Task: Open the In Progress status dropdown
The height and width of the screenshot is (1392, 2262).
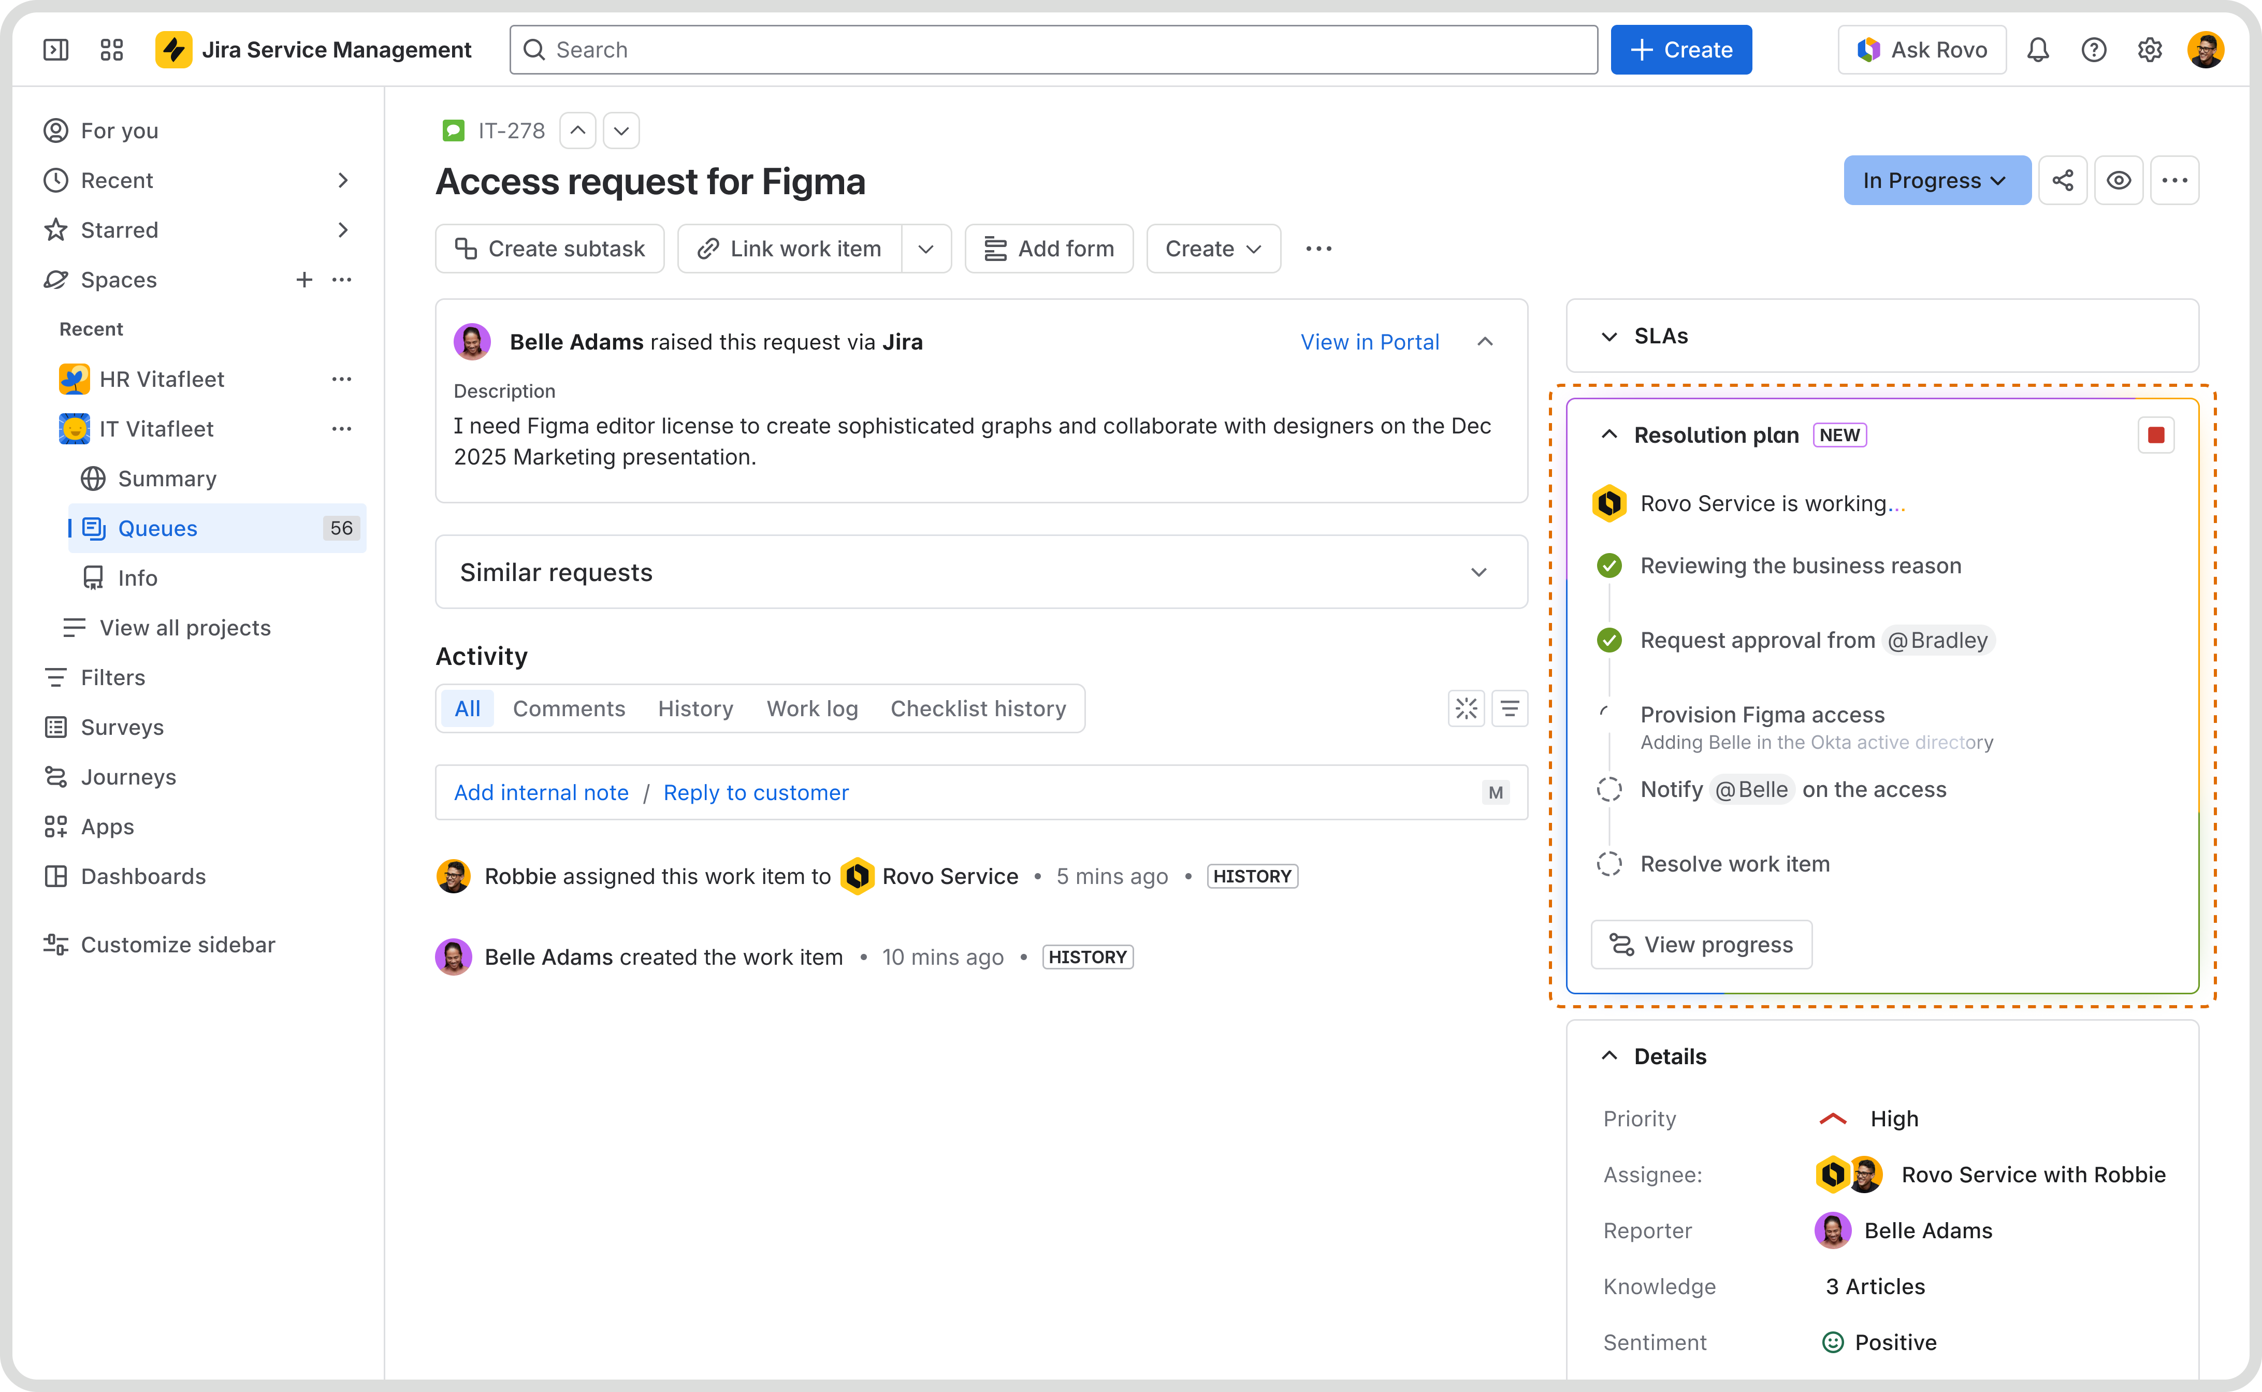Action: (x=1936, y=180)
